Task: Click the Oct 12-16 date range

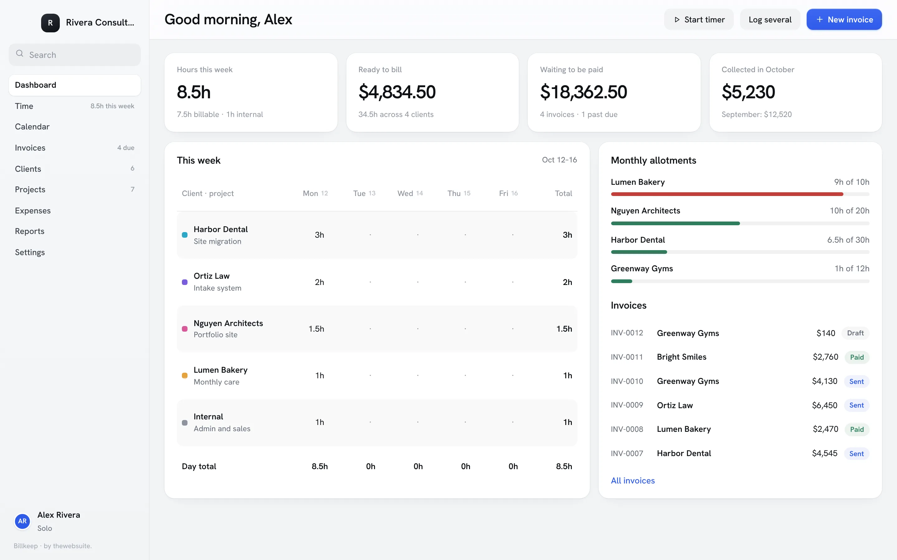Action: tap(559, 160)
